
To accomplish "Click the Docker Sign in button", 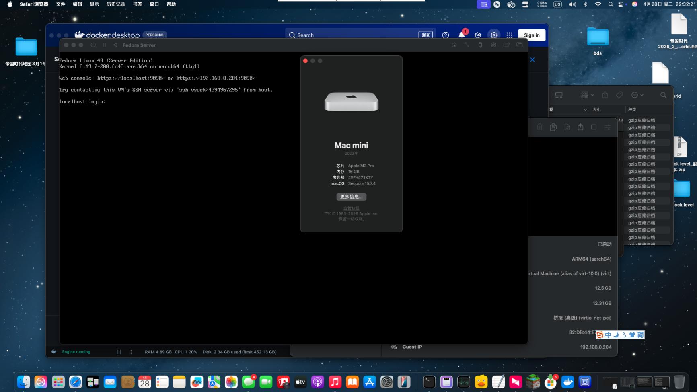I will tap(531, 35).
